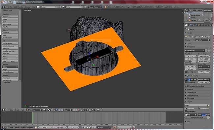Enable the Full Sample checkbox

(186, 82)
